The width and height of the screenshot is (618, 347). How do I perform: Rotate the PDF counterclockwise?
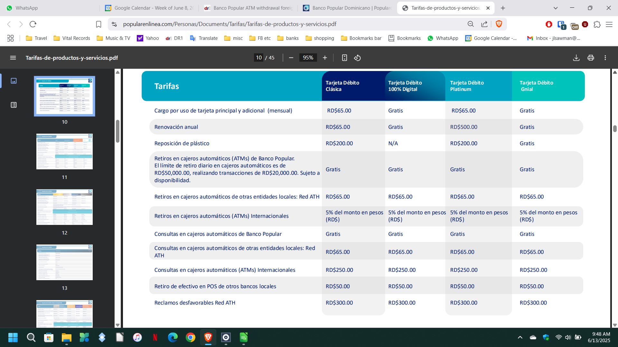tap(357, 58)
